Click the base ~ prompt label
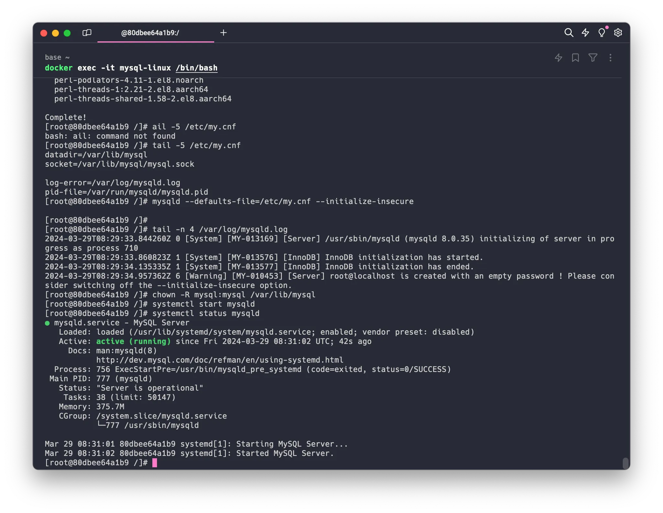Viewport: 663px width, 513px height. [x=57, y=57]
